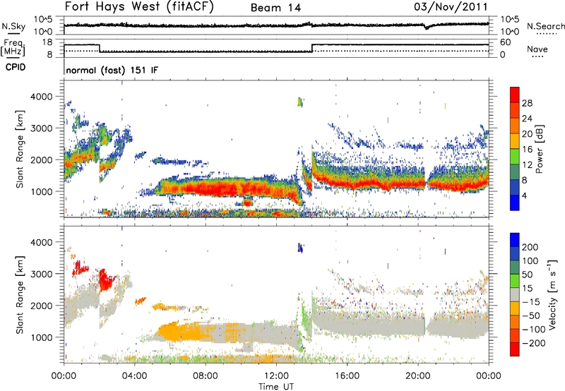565x391 pixels.
Task: Click the "CPID" row label
Action: [16, 67]
